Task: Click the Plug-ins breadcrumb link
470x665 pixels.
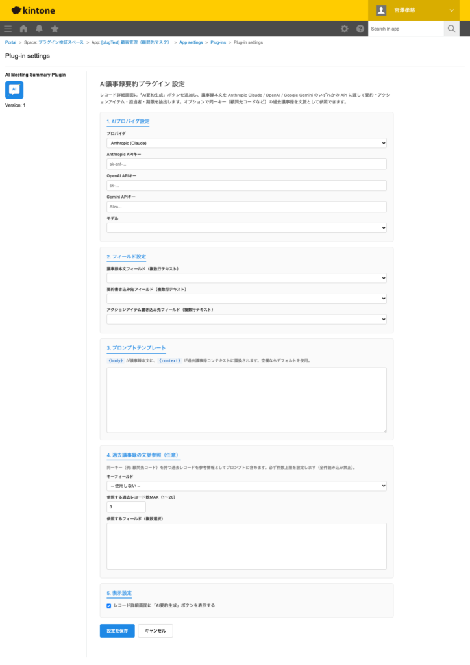Action: pos(218,42)
